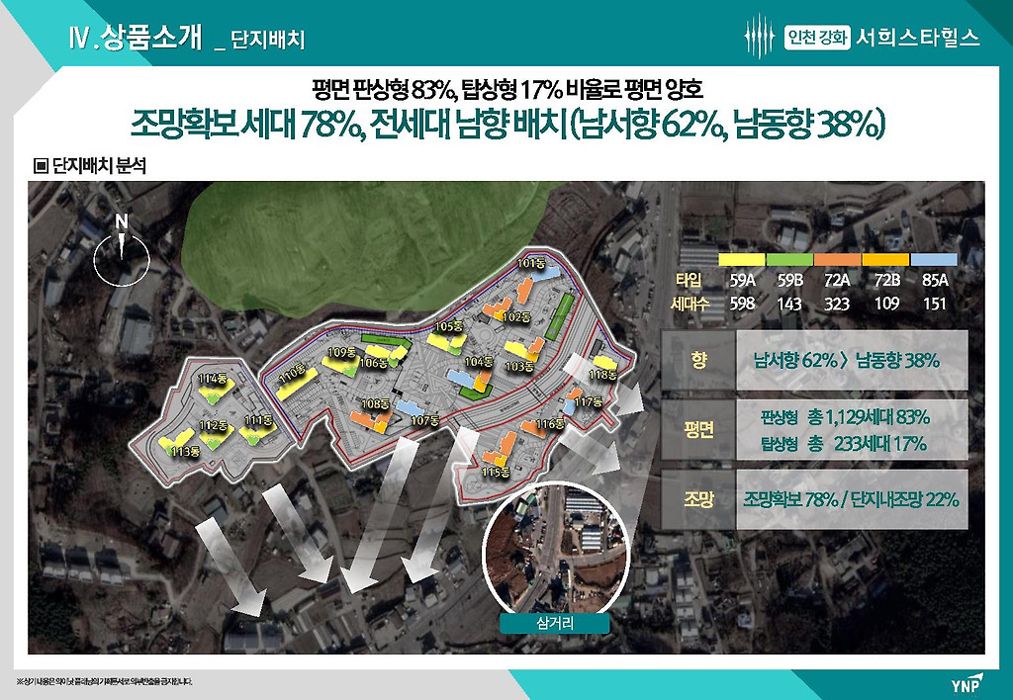Click the 116동 building label
1013x700 pixels.
[x=550, y=423]
